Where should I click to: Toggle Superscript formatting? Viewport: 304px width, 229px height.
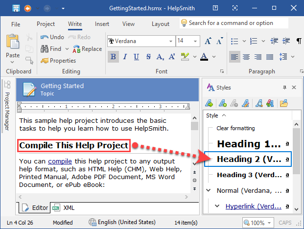(x=172, y=57)
